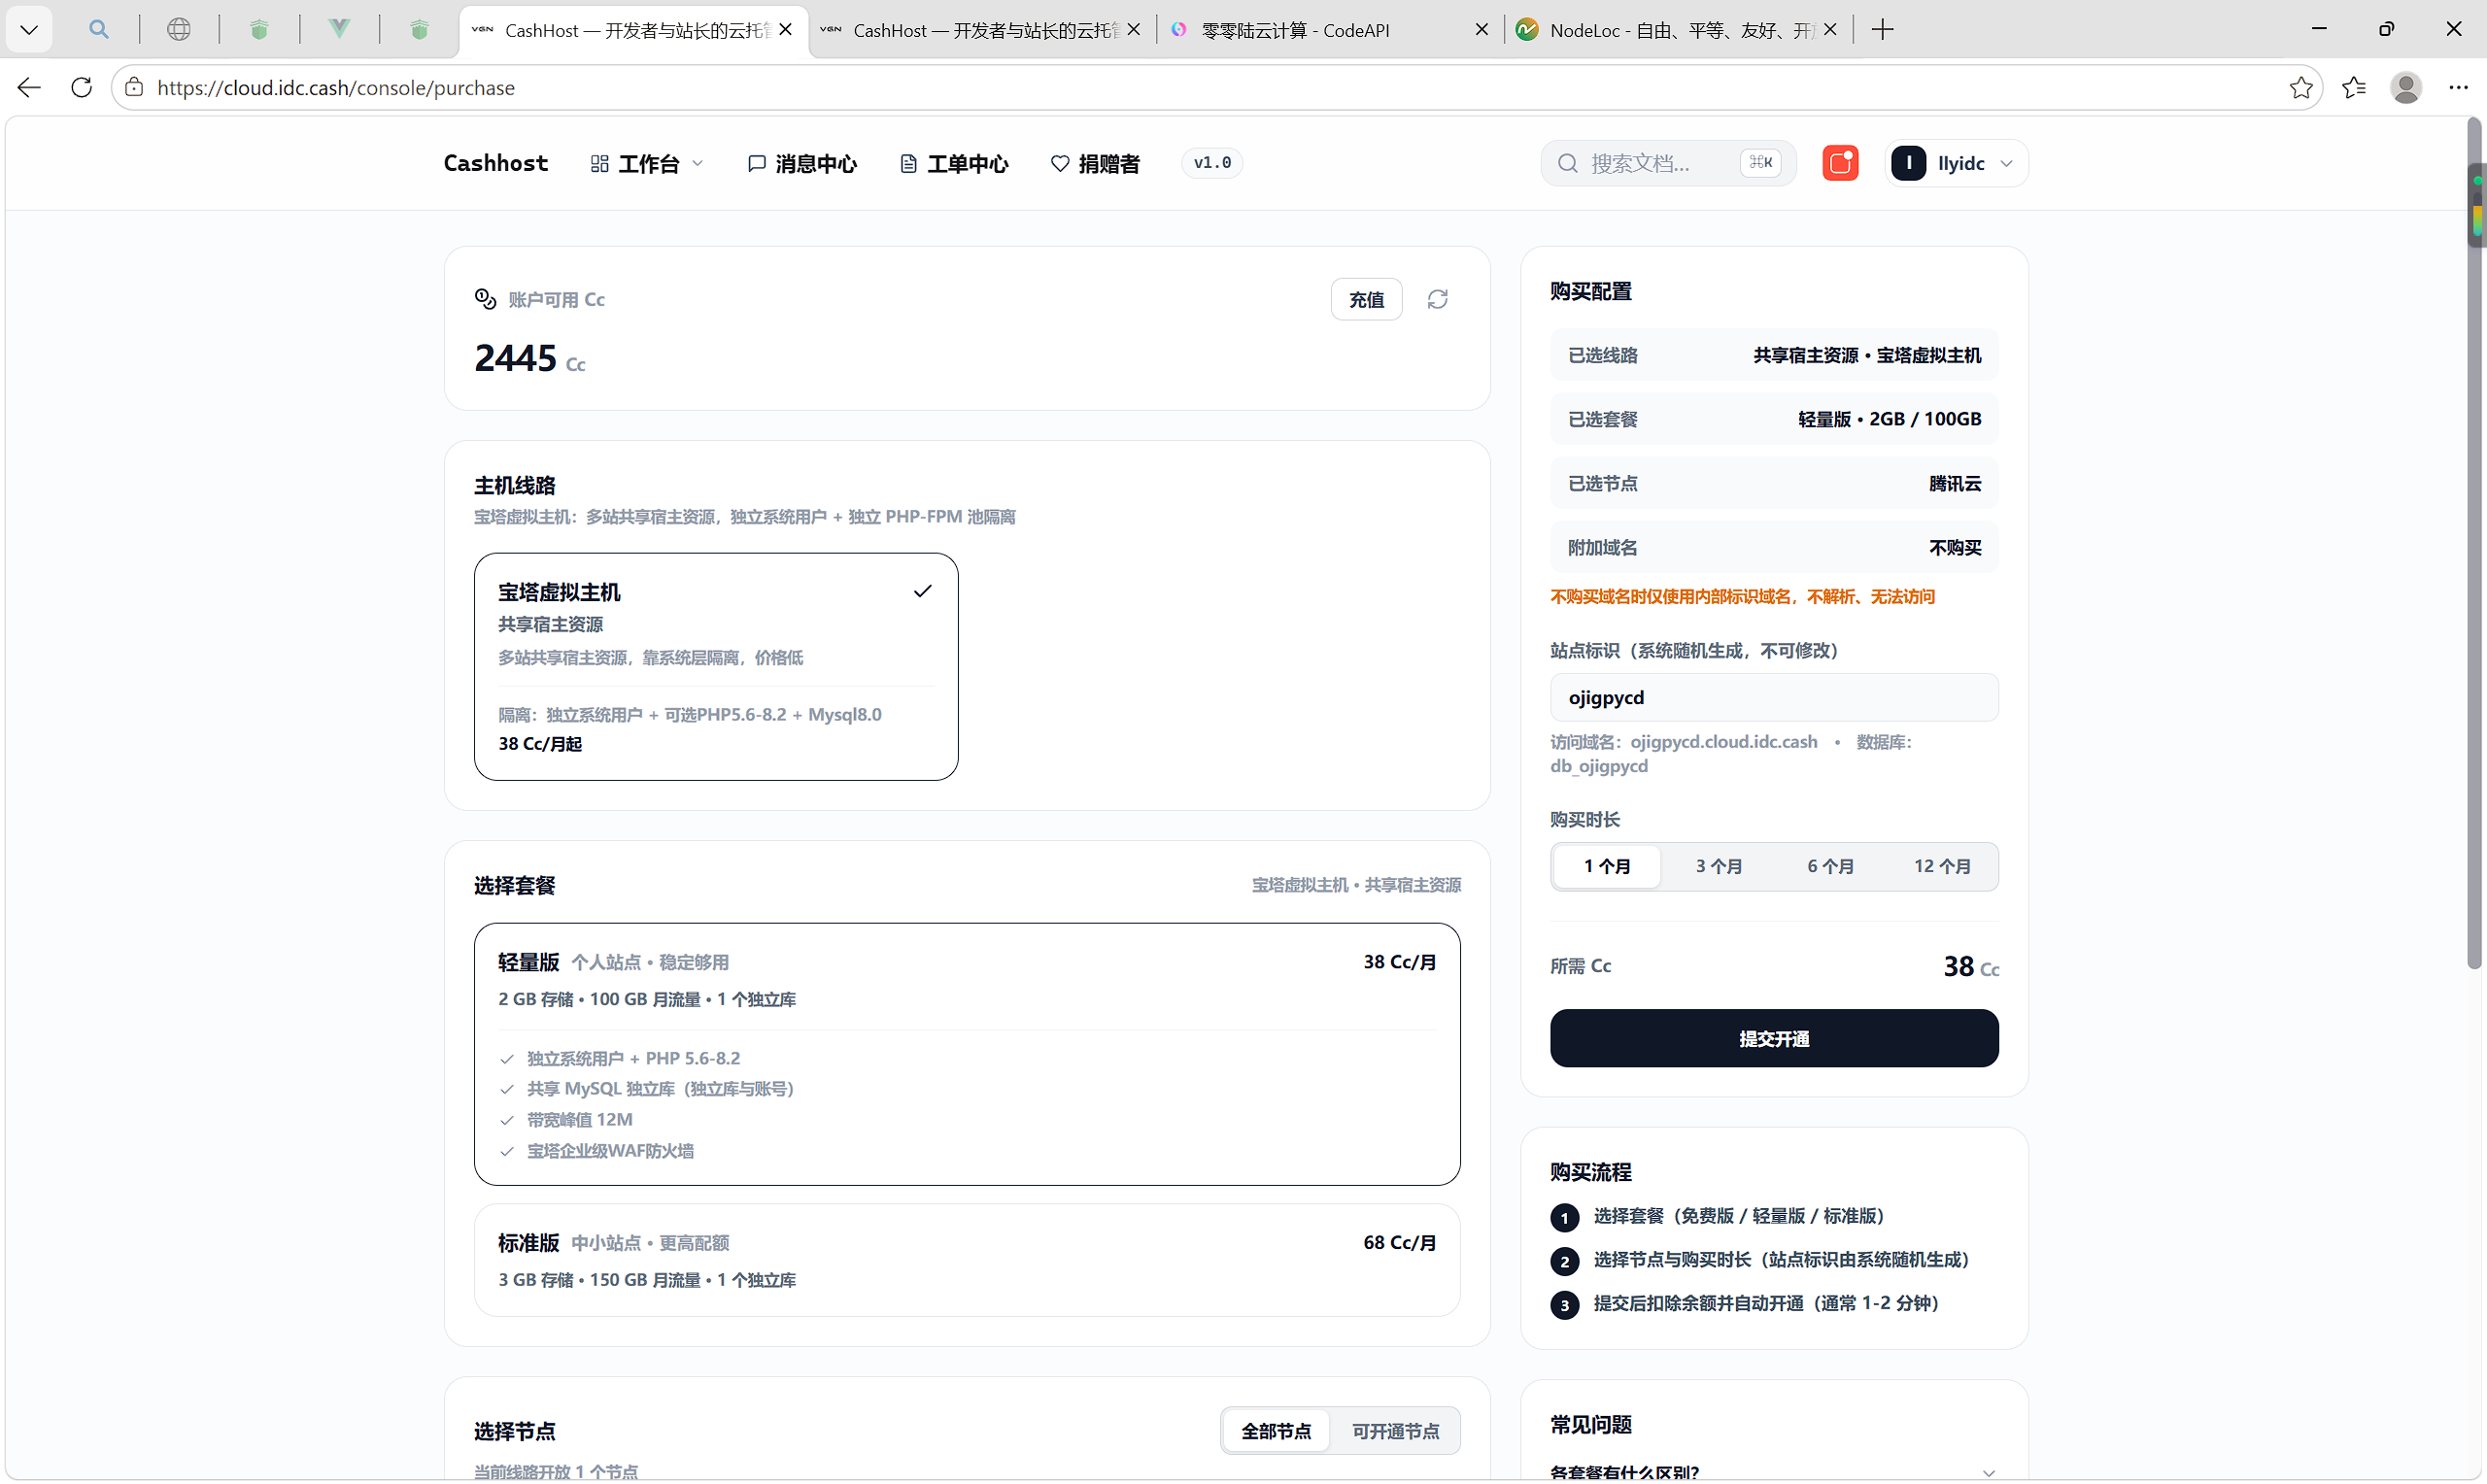View site information lock icon
This screenshot has width=2487, height=1484.
coord(134,88)
